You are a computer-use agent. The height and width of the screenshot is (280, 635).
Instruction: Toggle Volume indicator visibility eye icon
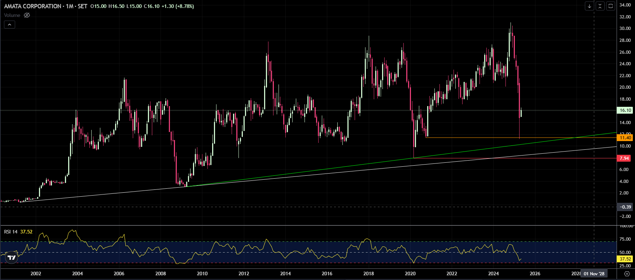coord(27,15)
